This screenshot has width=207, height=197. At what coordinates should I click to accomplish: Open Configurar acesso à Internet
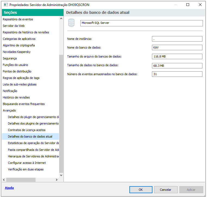pyautogui.click(x=27, y=163)
